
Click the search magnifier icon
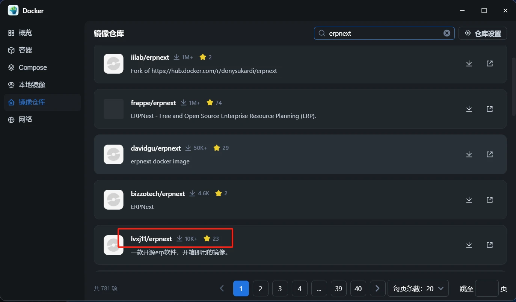(x=322, y=33)
